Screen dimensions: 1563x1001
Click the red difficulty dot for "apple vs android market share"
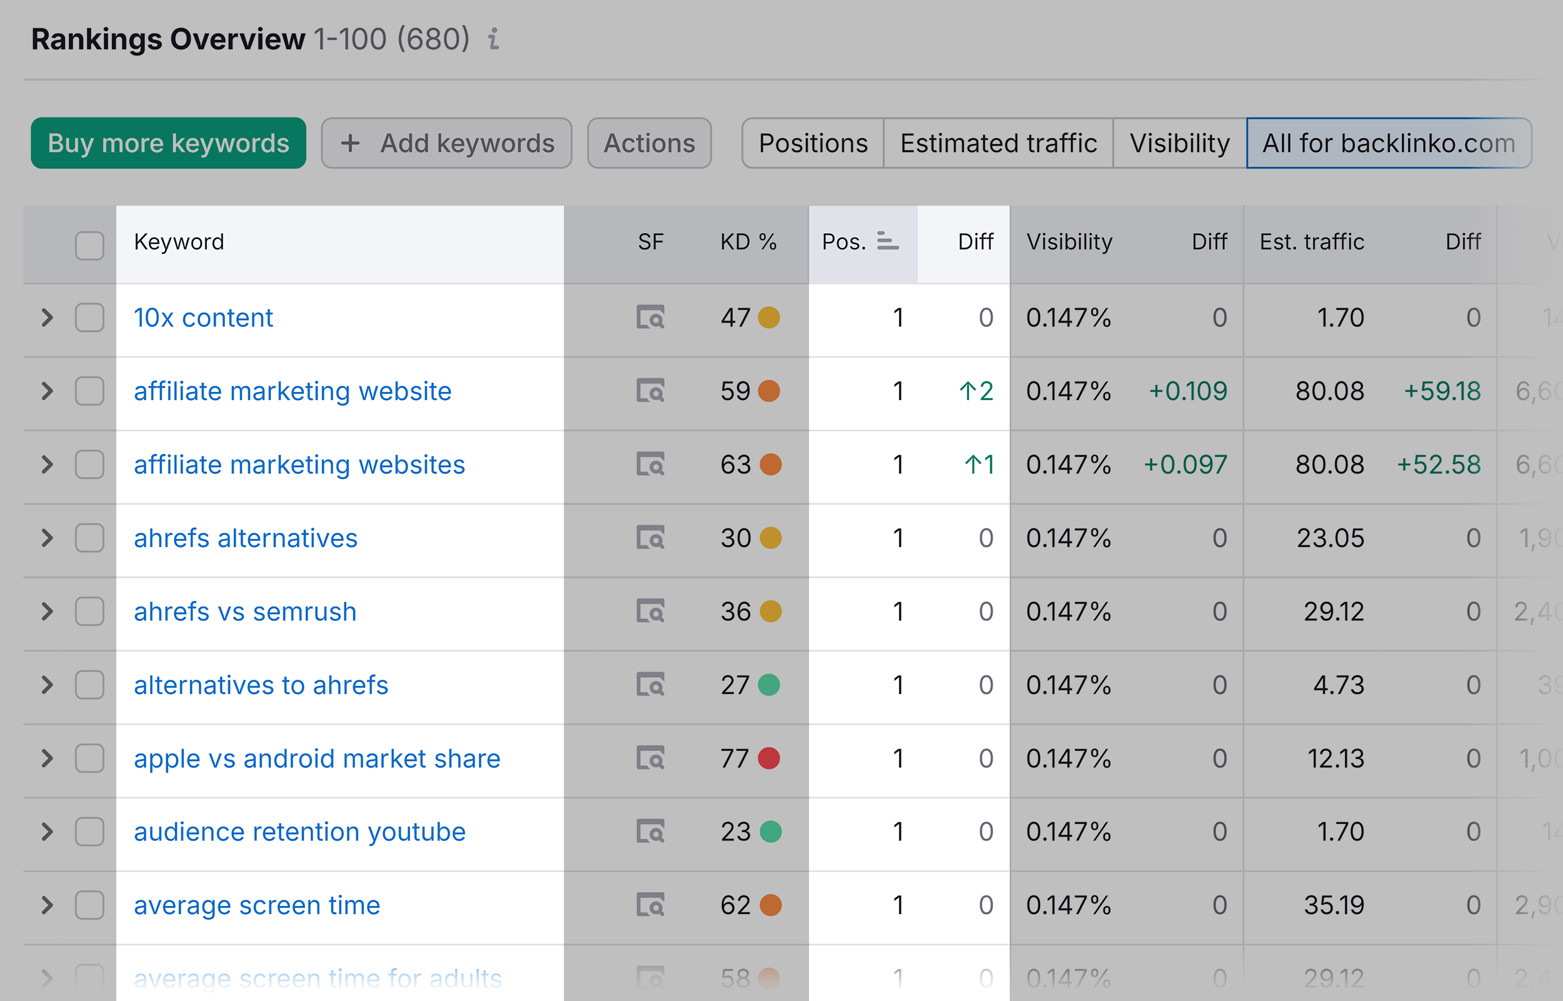770,758
